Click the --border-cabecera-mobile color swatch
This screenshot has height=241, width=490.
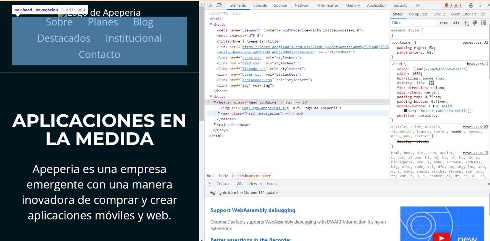pos(405,111)
